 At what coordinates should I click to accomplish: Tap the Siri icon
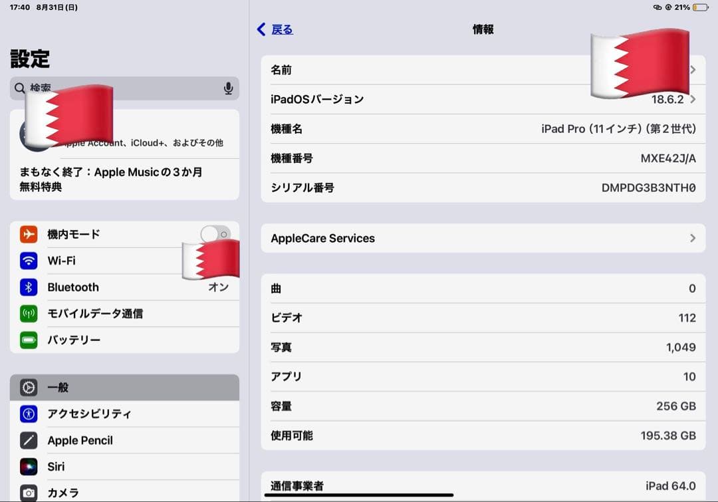click(28, 466)
